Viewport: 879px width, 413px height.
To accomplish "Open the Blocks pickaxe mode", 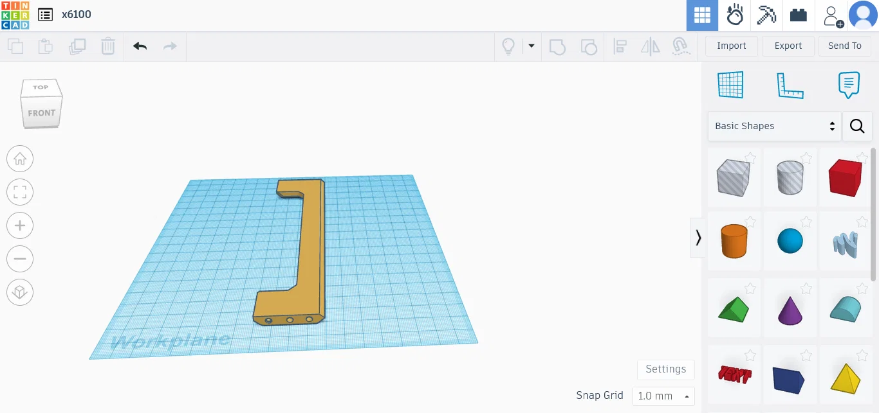I will [x=766, y=15].
